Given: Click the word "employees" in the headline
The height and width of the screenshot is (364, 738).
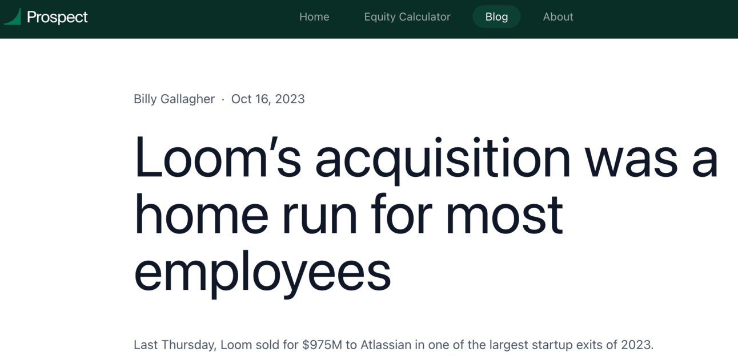Looking at the screenshot, I should 263,273.
